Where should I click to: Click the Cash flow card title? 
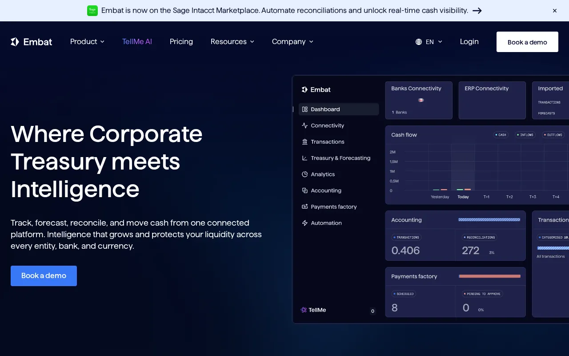(x=404, y=135)
